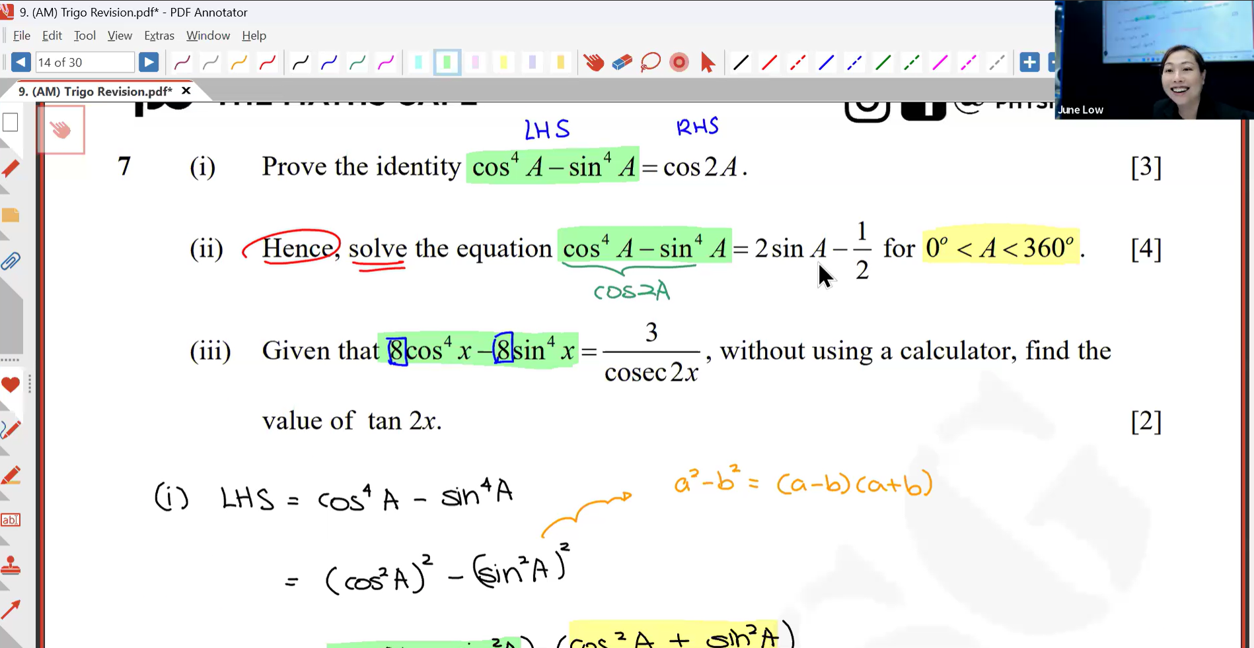Open the Window menu
Screen dimensions: 1254x648
pyautogui.click(x=208, y=36)
